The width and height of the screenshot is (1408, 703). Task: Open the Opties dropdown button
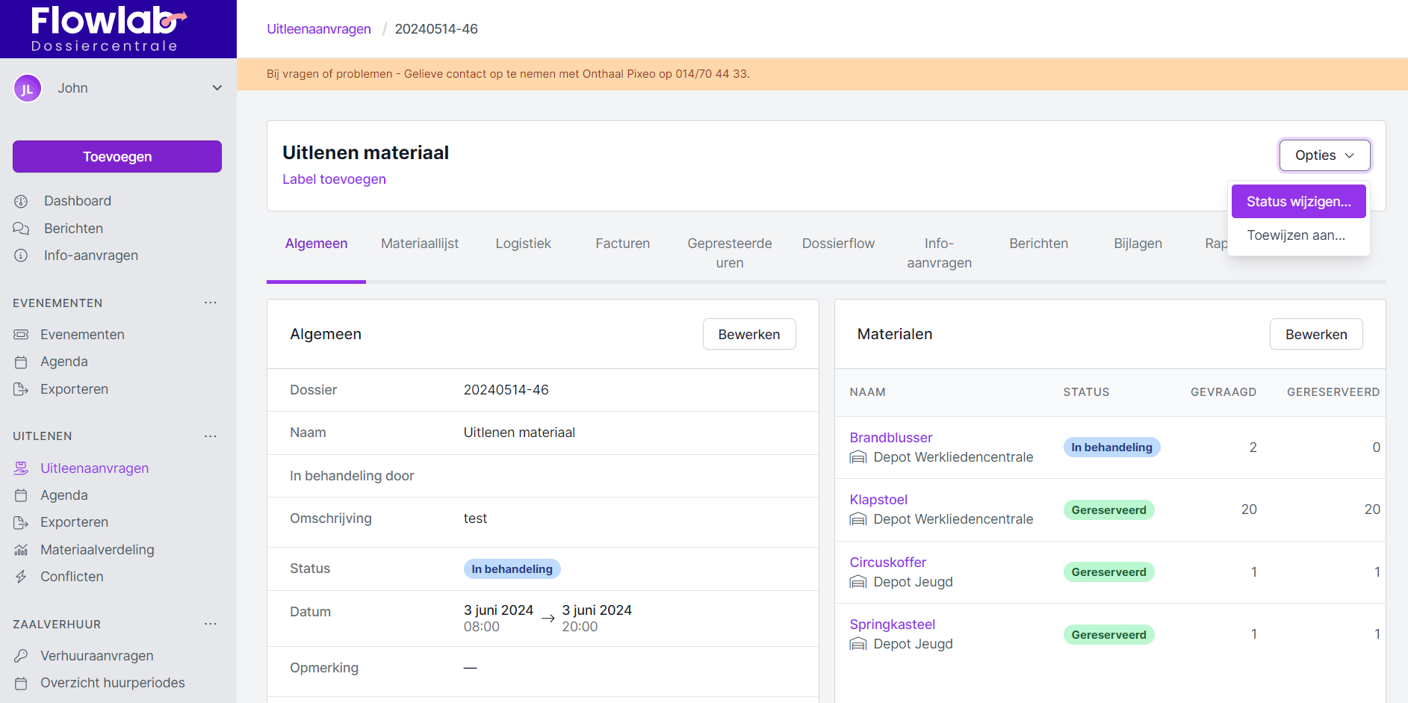click(x=1324, y=155)
